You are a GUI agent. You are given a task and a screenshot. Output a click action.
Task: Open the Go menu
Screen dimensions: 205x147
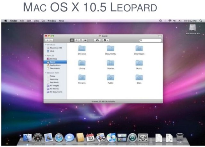43,21
